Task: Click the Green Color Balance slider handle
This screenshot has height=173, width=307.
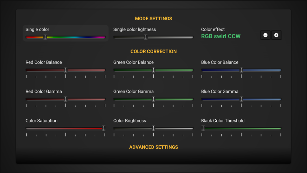Action: [153, 70]
